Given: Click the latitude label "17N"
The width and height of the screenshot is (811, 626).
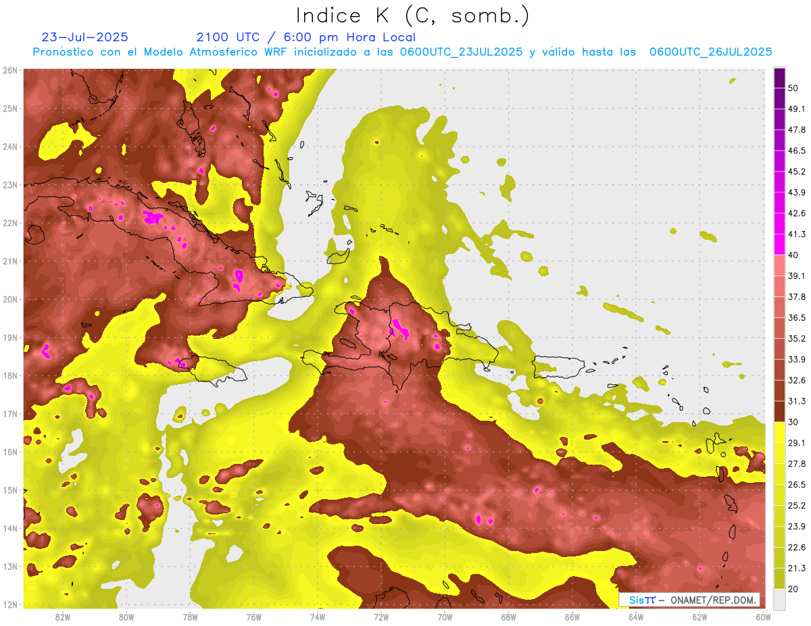Looking at the screenshot, I should (10, 414).
